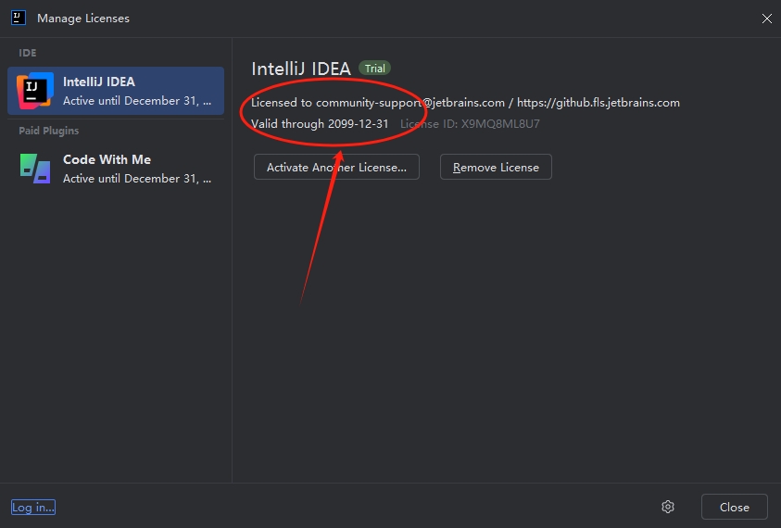Select the Code With Me license entry

pyautogui.click(x=116, y=169)
